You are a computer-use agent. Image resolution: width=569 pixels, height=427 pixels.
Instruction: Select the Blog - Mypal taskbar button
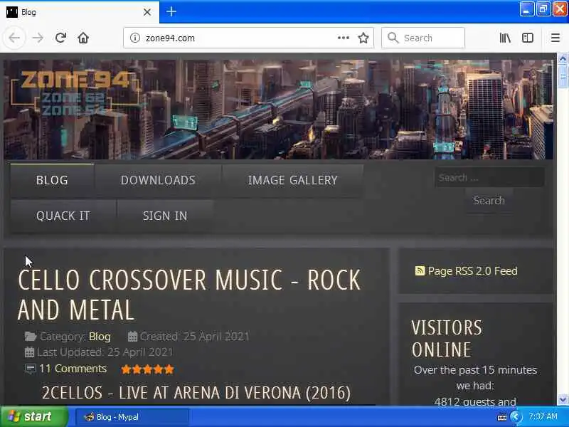coord(132,417)
